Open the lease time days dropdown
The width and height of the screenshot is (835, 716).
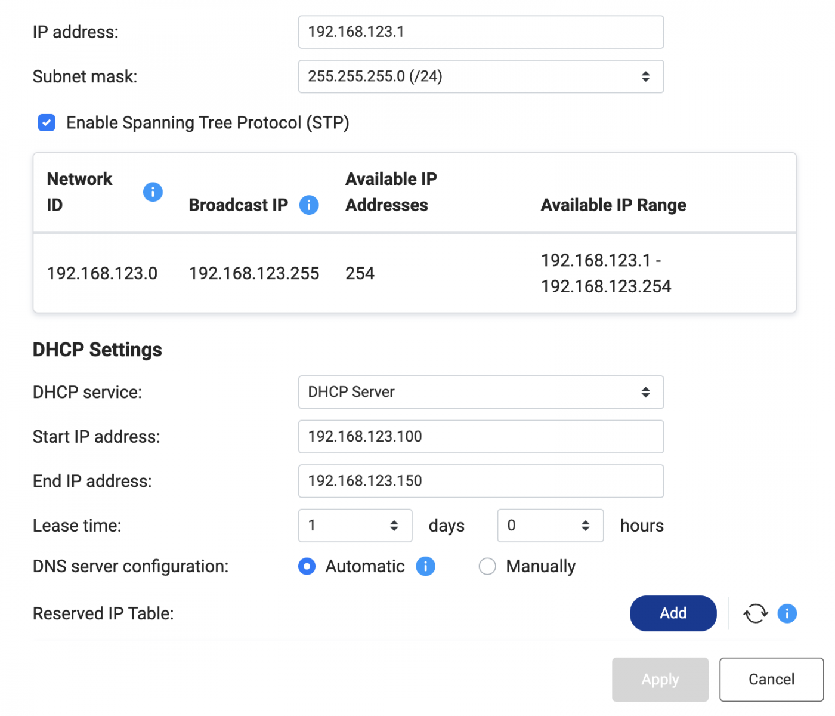(x=355, y=526)
